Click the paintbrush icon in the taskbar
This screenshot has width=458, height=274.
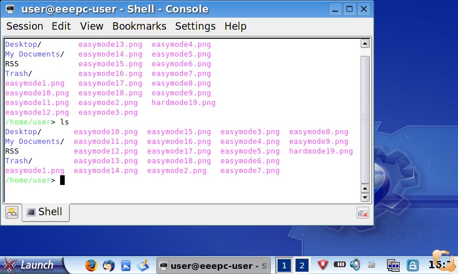[x=143, y=265]
